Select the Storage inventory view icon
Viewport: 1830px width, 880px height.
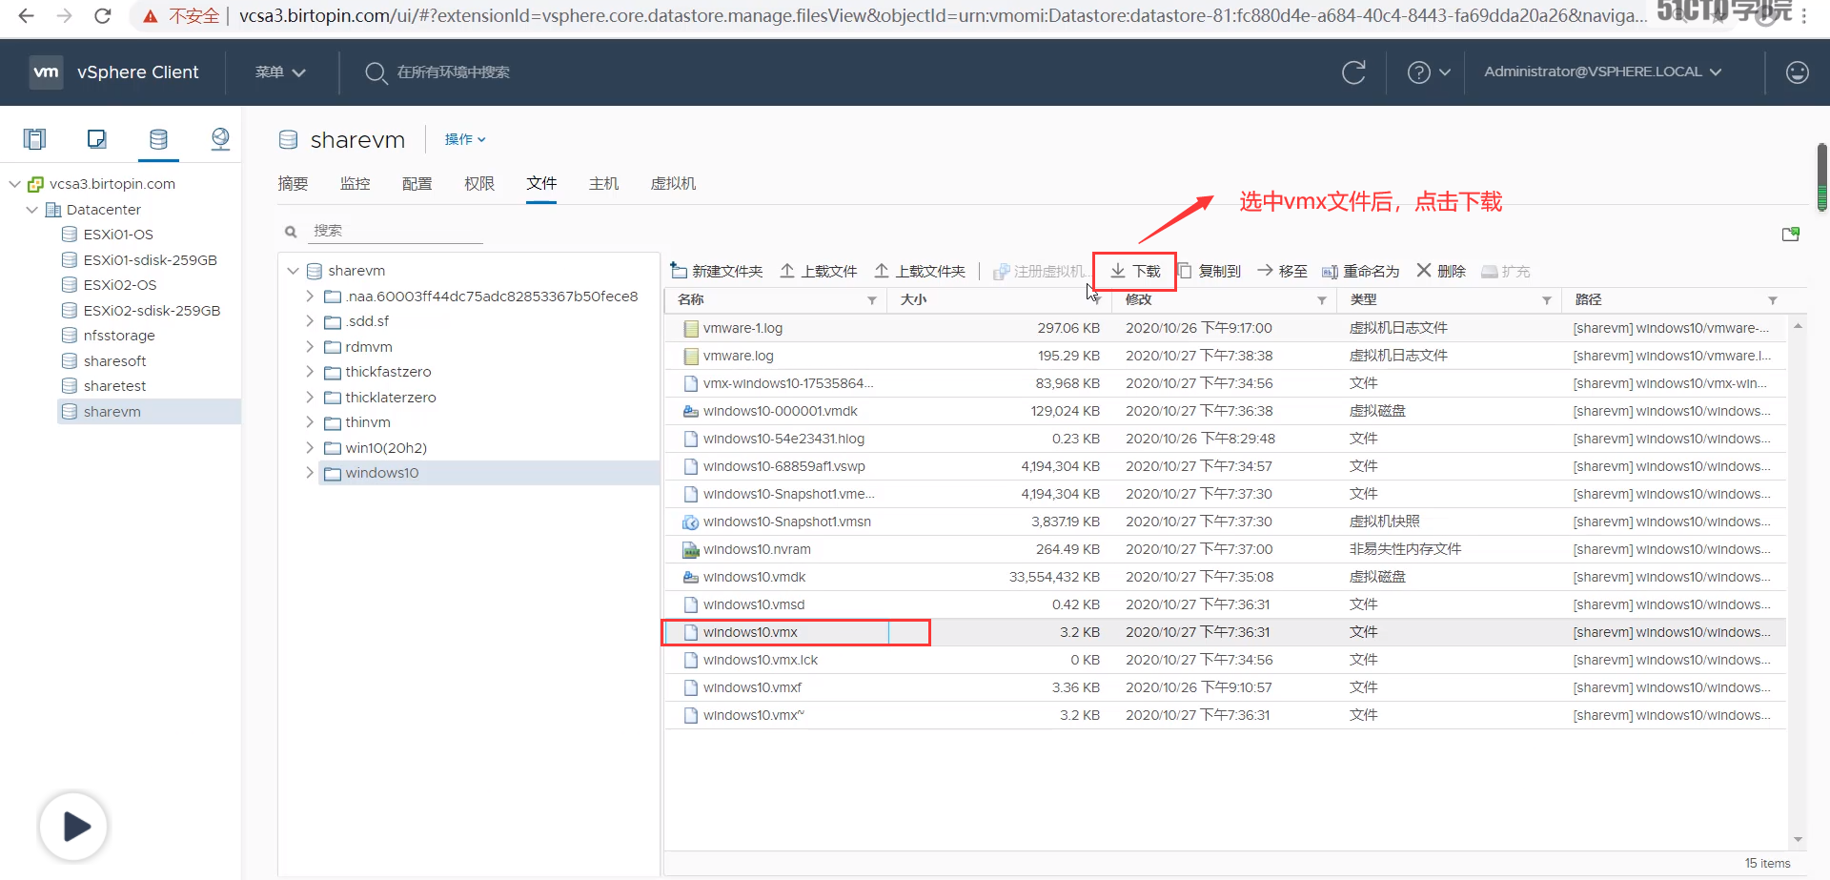point(158,139)
